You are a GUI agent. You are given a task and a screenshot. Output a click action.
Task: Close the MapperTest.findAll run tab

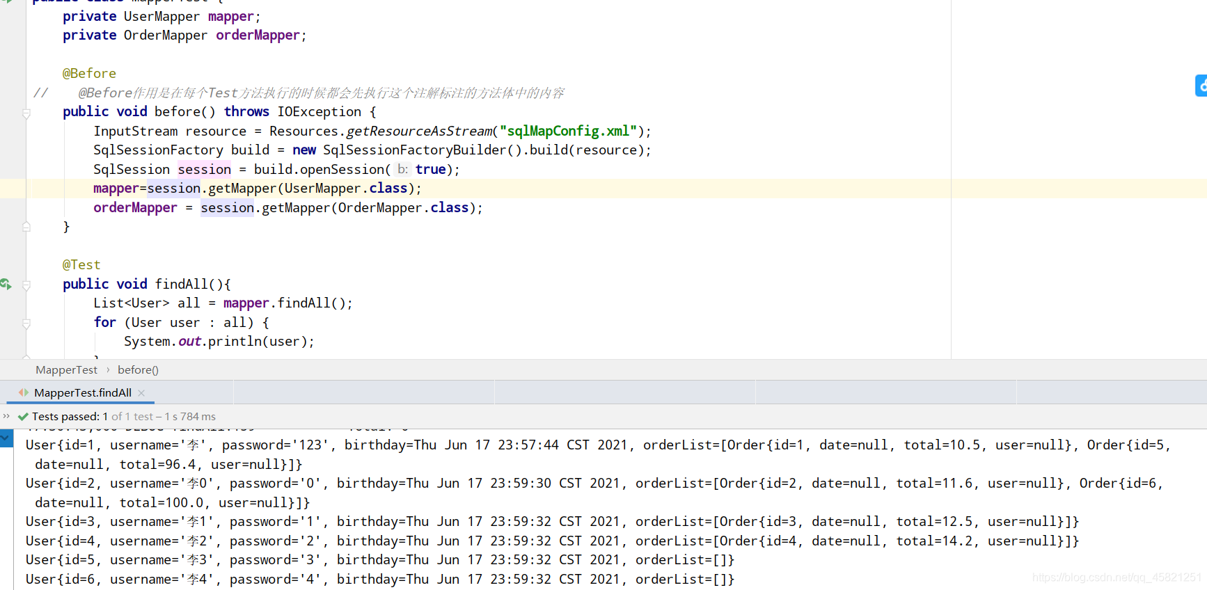pyautogui.click(x=141, y=393)
